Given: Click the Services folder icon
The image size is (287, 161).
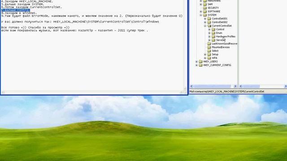Looking at the screenshot, I should click(x=213, y=40).
